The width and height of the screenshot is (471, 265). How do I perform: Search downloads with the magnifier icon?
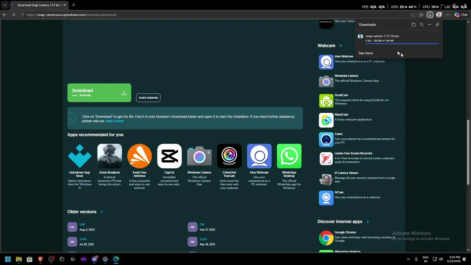pos(422,25)
